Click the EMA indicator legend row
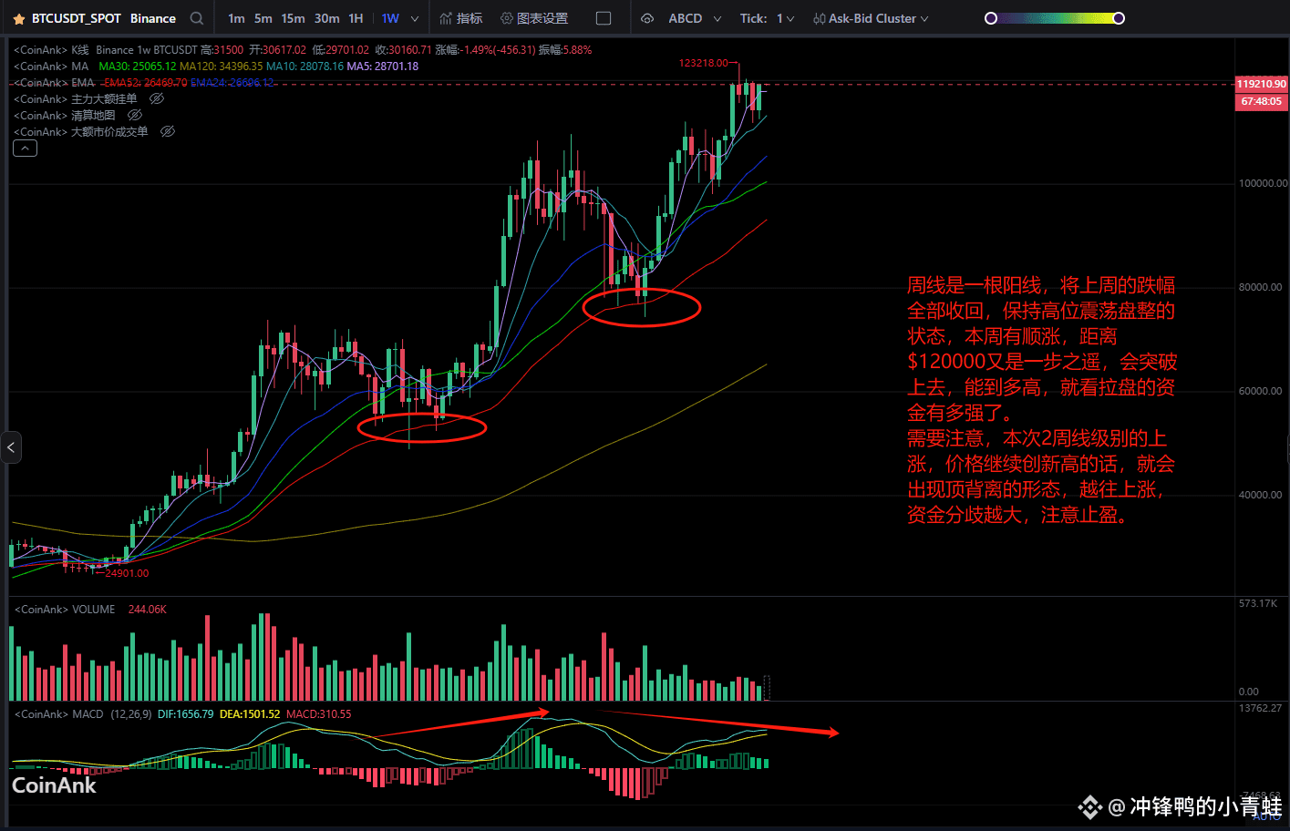Image resolution: width=1290 pixels, height=831 pixels. coord(144,83)
